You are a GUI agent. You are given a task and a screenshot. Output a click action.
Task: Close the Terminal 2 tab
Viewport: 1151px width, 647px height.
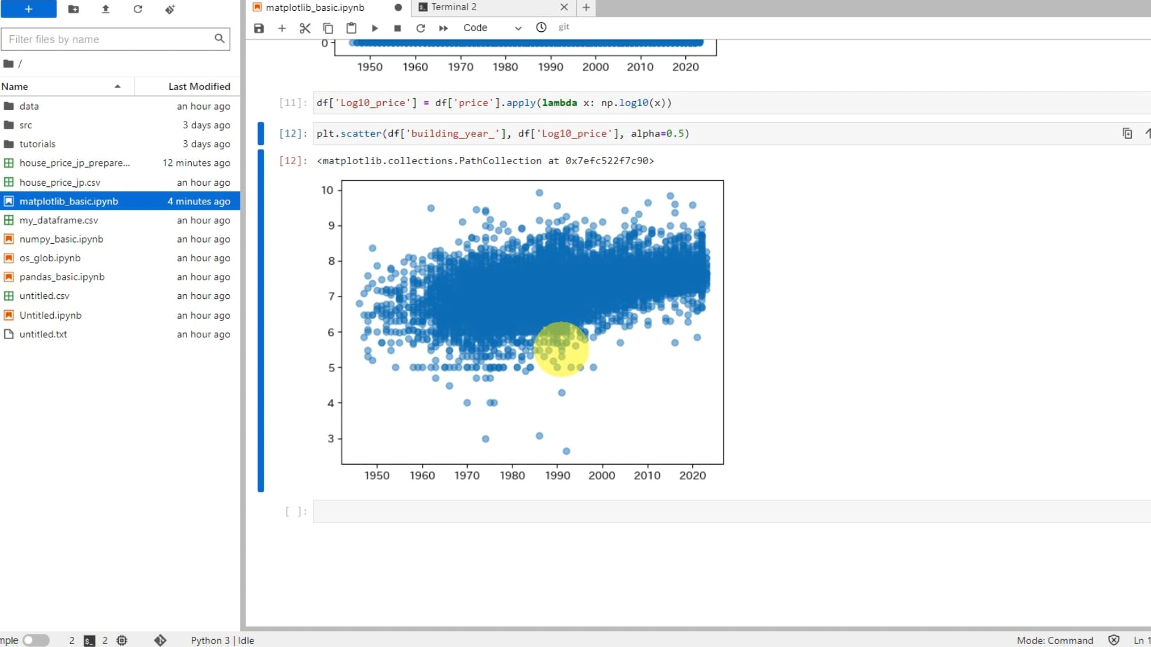564,7
